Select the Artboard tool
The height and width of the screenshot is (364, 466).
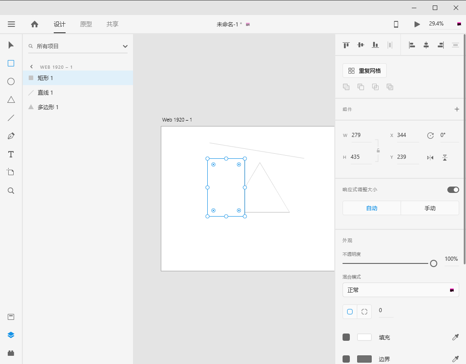point(11,172)
